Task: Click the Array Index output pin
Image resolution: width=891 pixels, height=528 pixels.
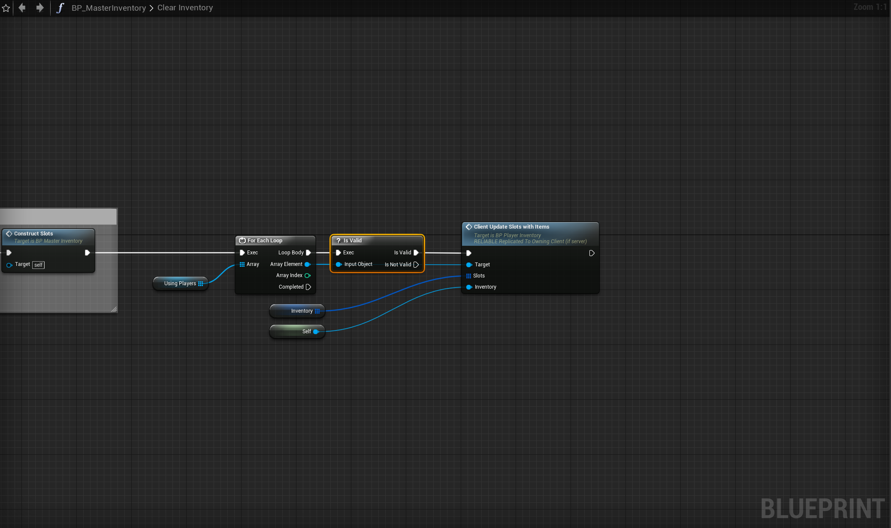Action: pos(307,275)
